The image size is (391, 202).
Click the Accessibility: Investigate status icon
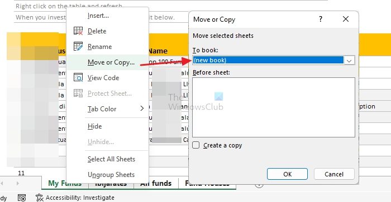[x=40, y=198]
